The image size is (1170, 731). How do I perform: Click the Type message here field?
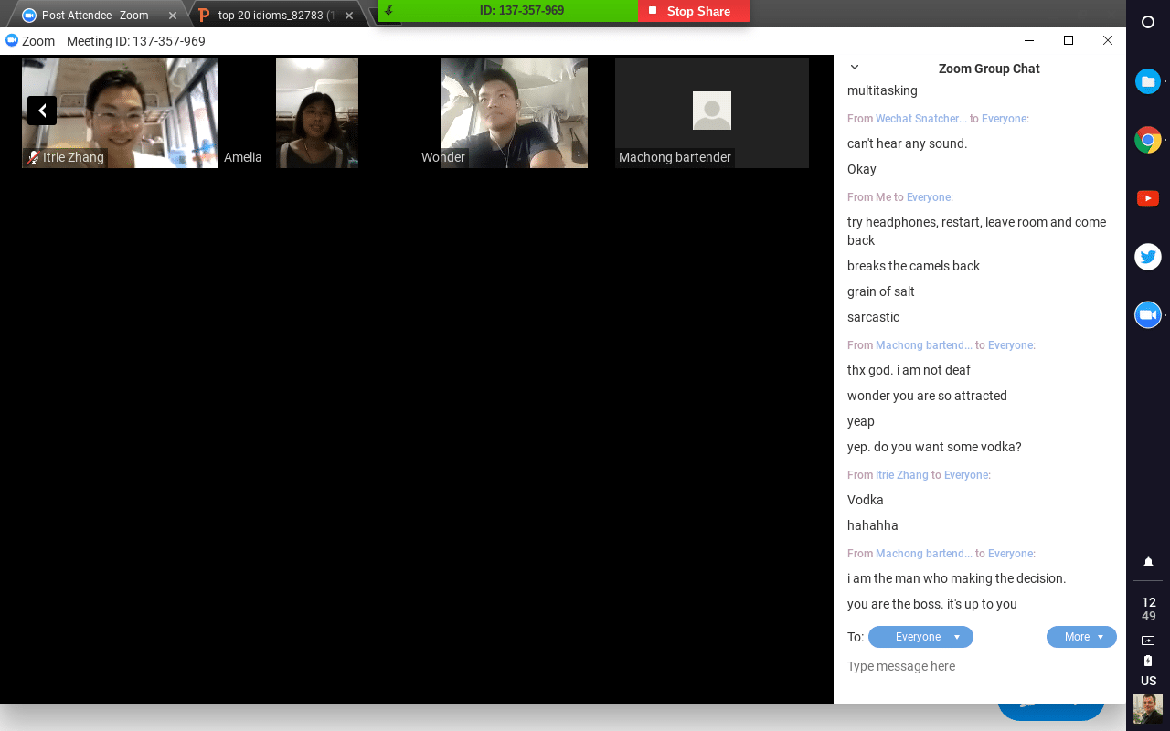(x=980, y=666)
